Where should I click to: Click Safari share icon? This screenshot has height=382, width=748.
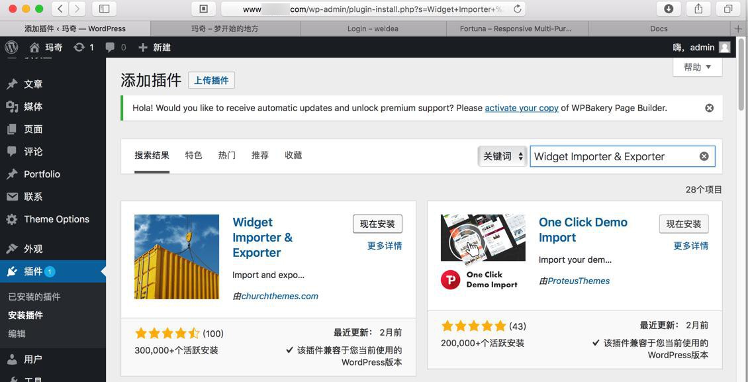coord(698,9)
